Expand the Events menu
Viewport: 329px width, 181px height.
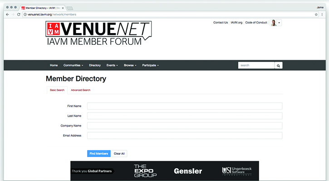pyautogui.click(x=112, y=65)
